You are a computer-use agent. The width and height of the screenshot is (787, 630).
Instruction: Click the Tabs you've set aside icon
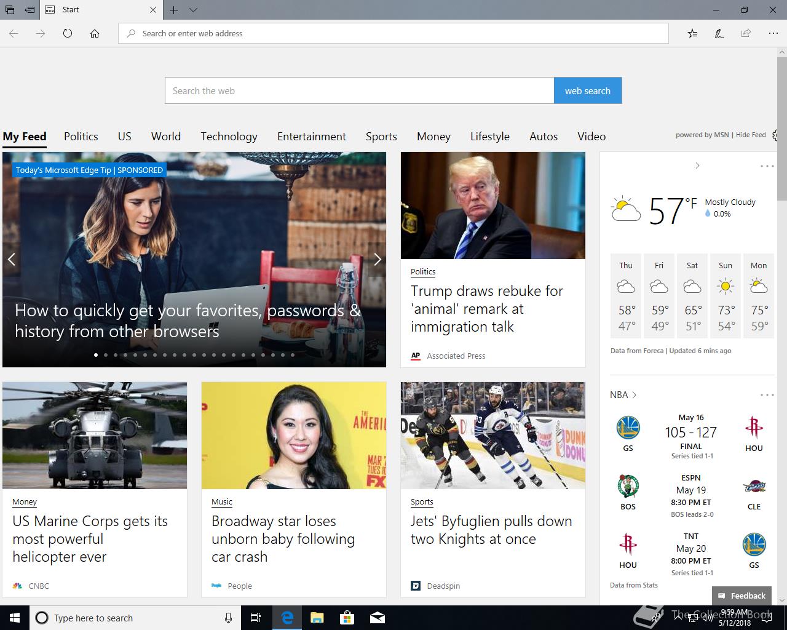point(10,10)
